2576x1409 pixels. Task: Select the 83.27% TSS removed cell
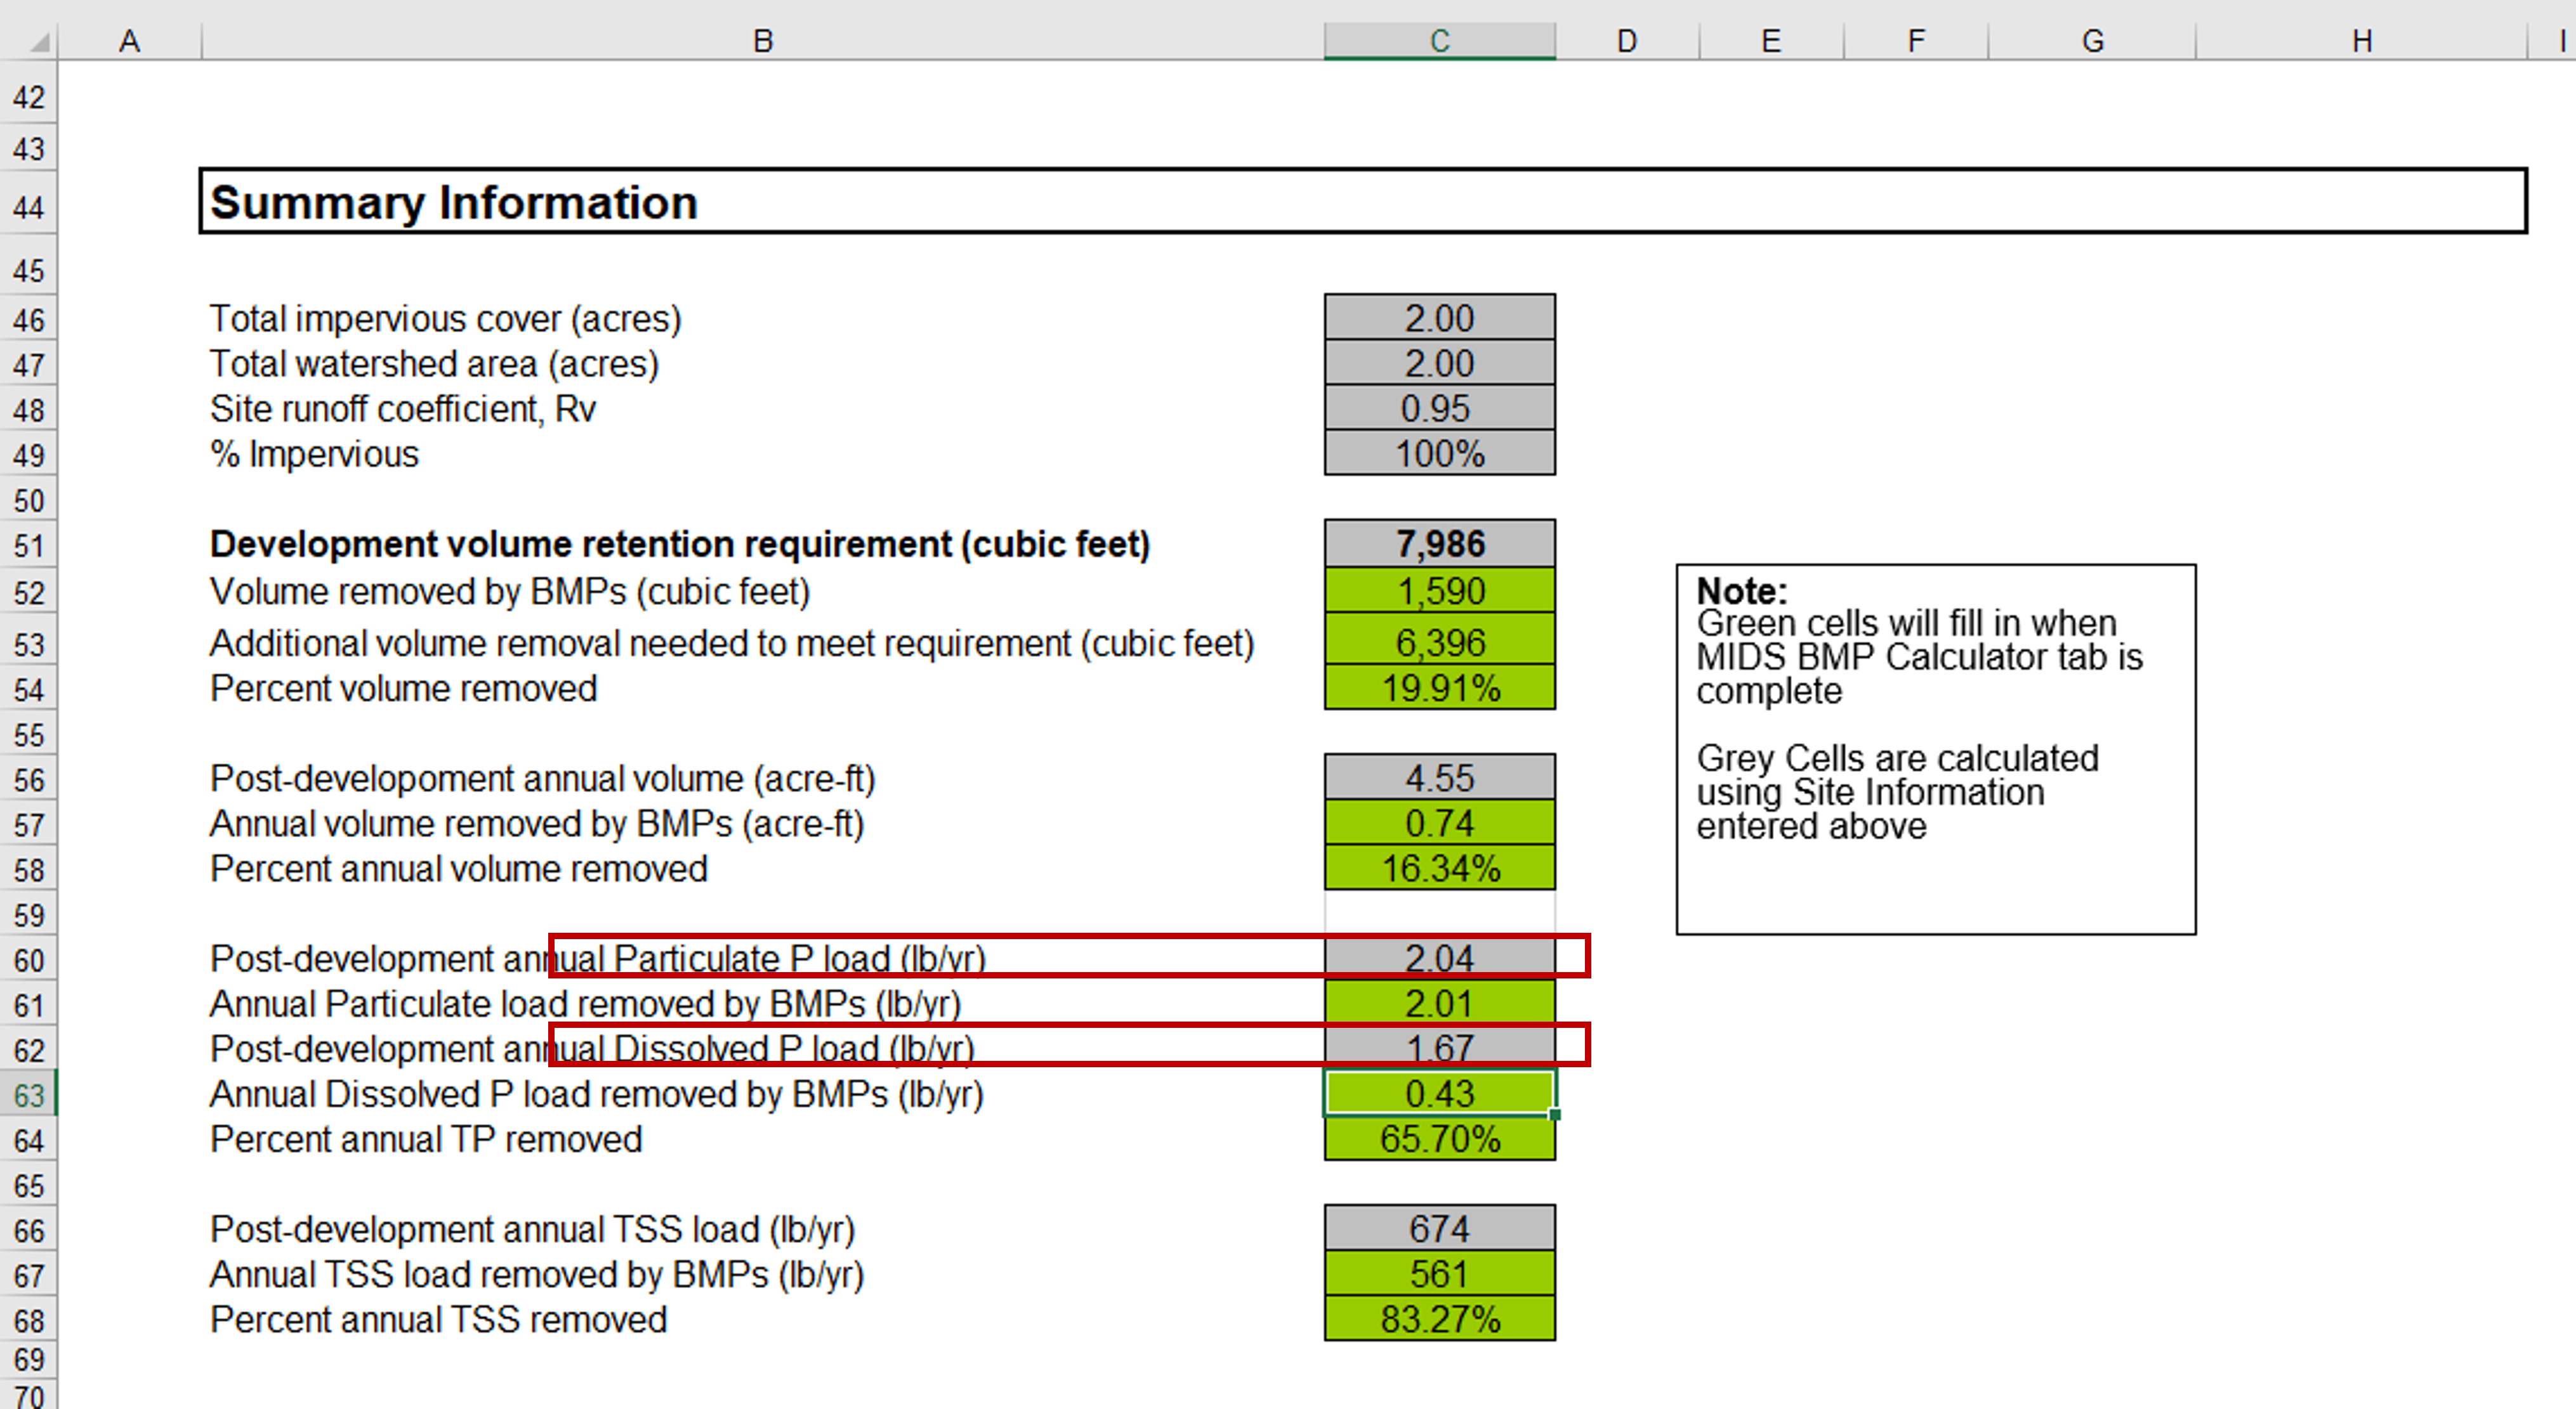(x=1439, y=1318)
